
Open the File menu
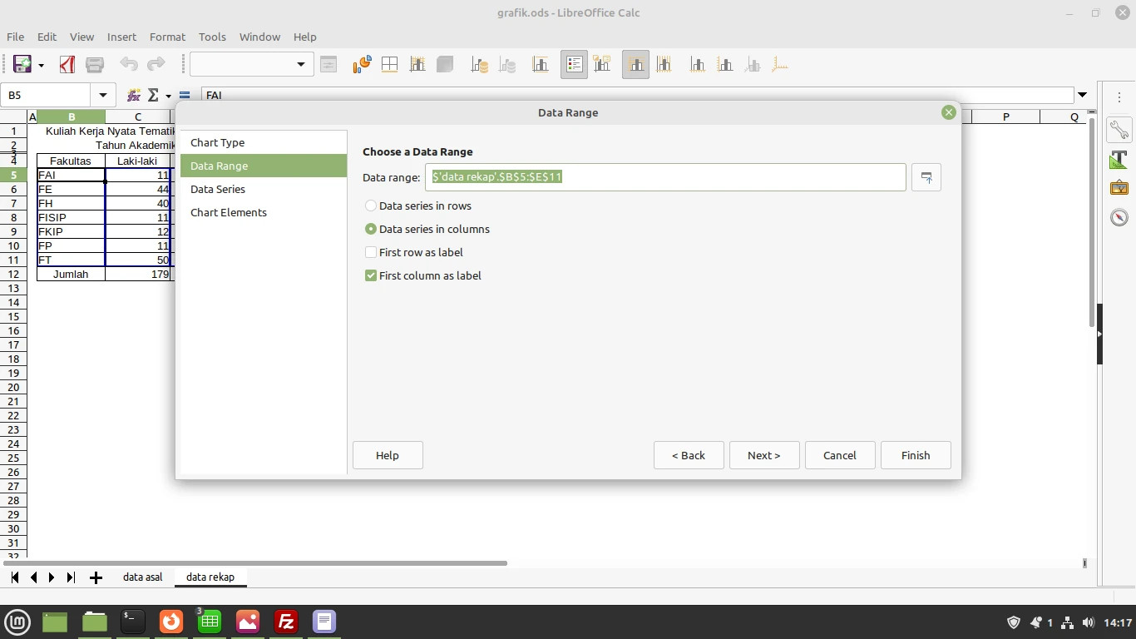[15, 37]
